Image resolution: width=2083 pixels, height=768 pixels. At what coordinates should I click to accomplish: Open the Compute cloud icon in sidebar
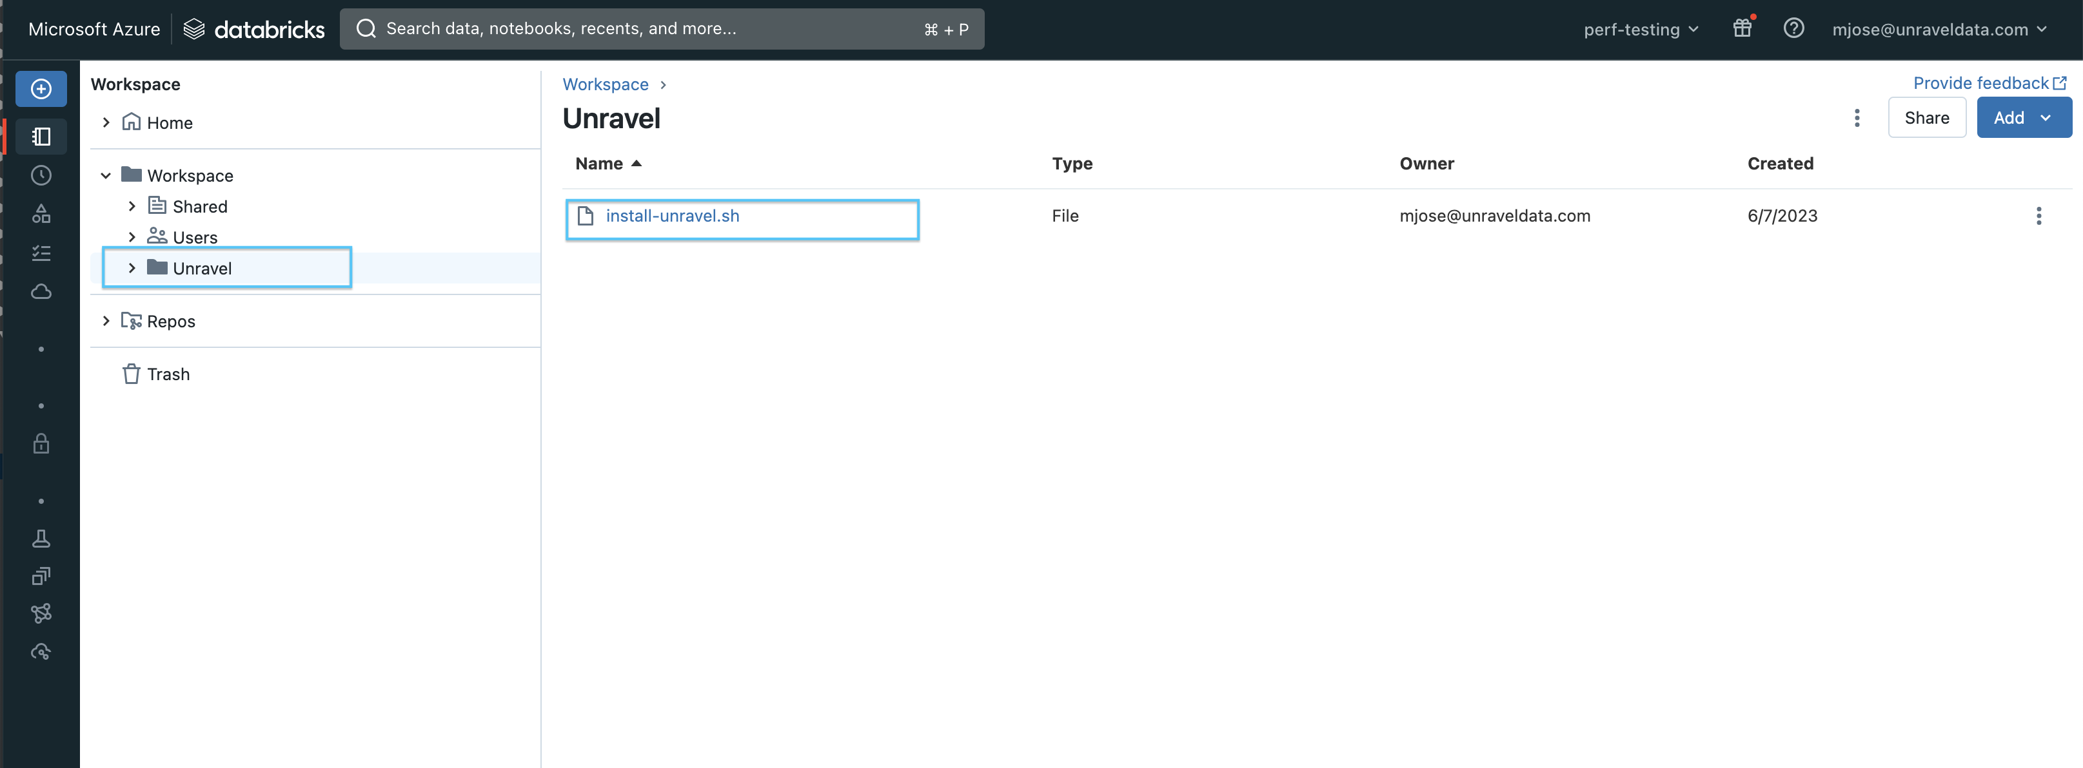(41, 291)
